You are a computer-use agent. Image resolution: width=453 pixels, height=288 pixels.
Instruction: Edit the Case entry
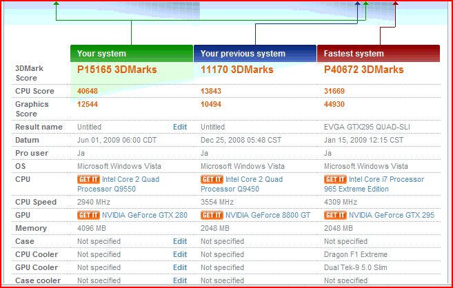coord(180,241)
